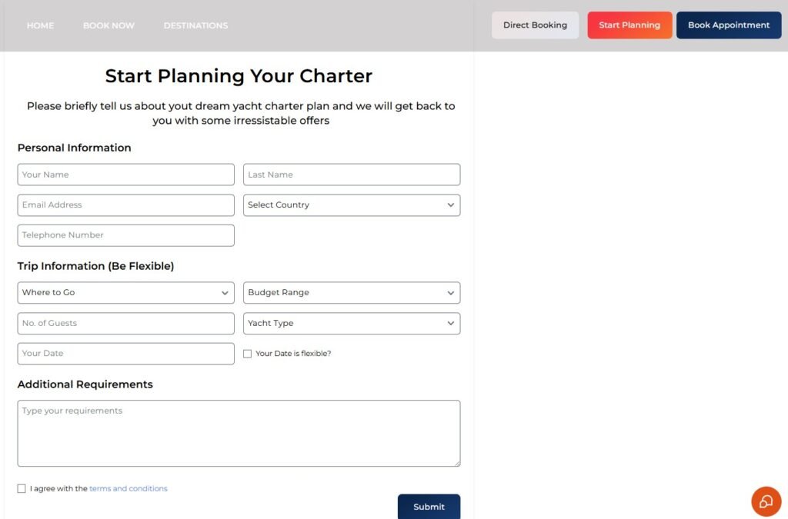The height and width of the screenshot is (519, 788).
Task: Focus the Telephone Number field
Action: (x=125, y=235)
